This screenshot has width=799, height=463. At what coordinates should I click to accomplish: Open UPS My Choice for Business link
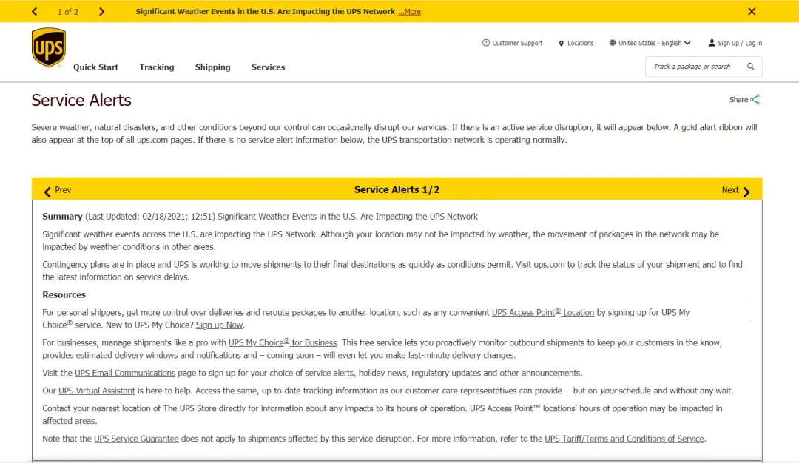click(x=283, y=342)
